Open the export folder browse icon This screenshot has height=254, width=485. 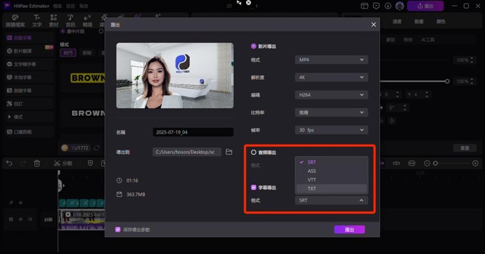click(229, 152)
